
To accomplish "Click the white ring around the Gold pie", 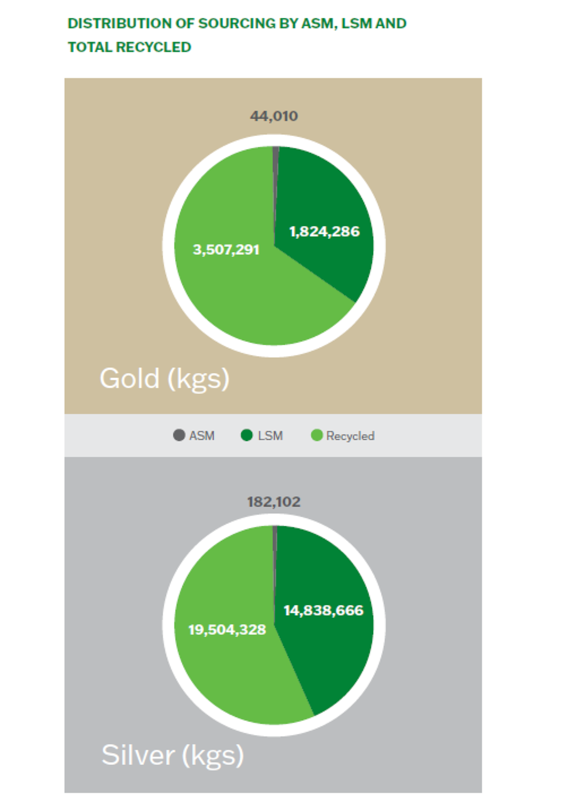I will (169, 246).
